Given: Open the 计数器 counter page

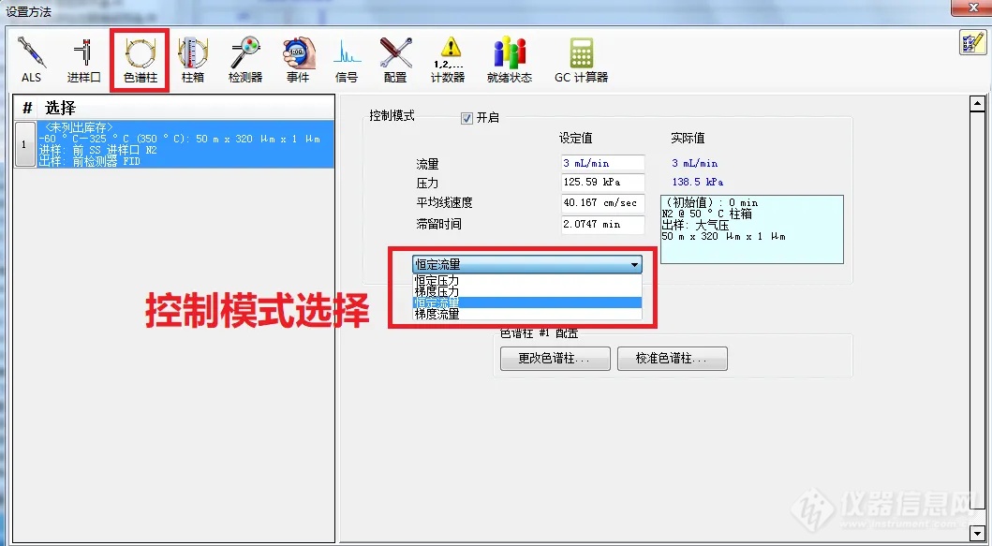Looking at the screenshot, I should tap(448, 60).
